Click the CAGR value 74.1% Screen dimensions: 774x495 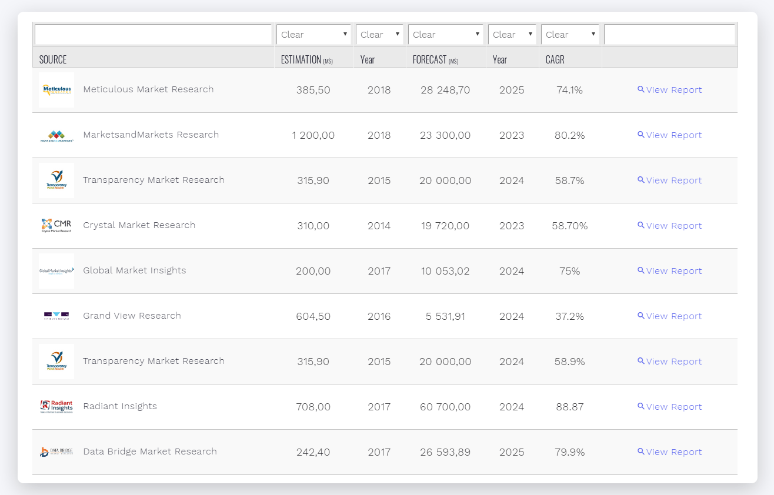pos(570,90)
